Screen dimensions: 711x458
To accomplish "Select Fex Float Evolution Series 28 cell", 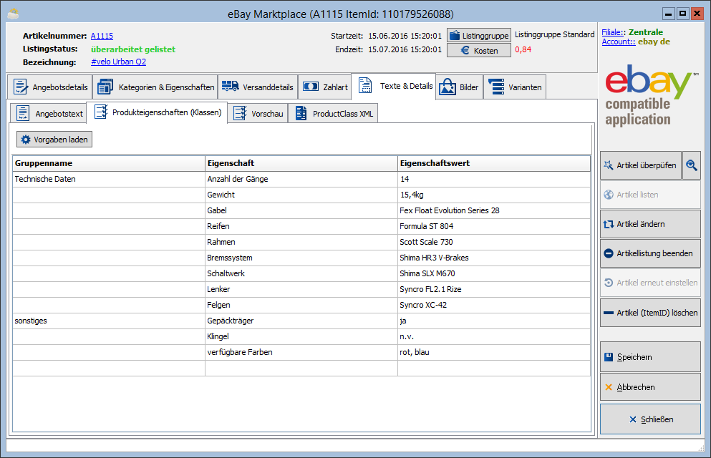I will pos(494,210).
